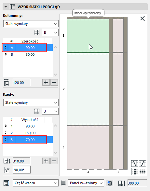
Task: Remove a column with the minus button
Action: pyautogui.click(x=54, y=82)
